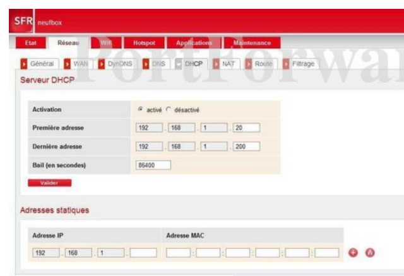Go to the Applications tab

194,43
